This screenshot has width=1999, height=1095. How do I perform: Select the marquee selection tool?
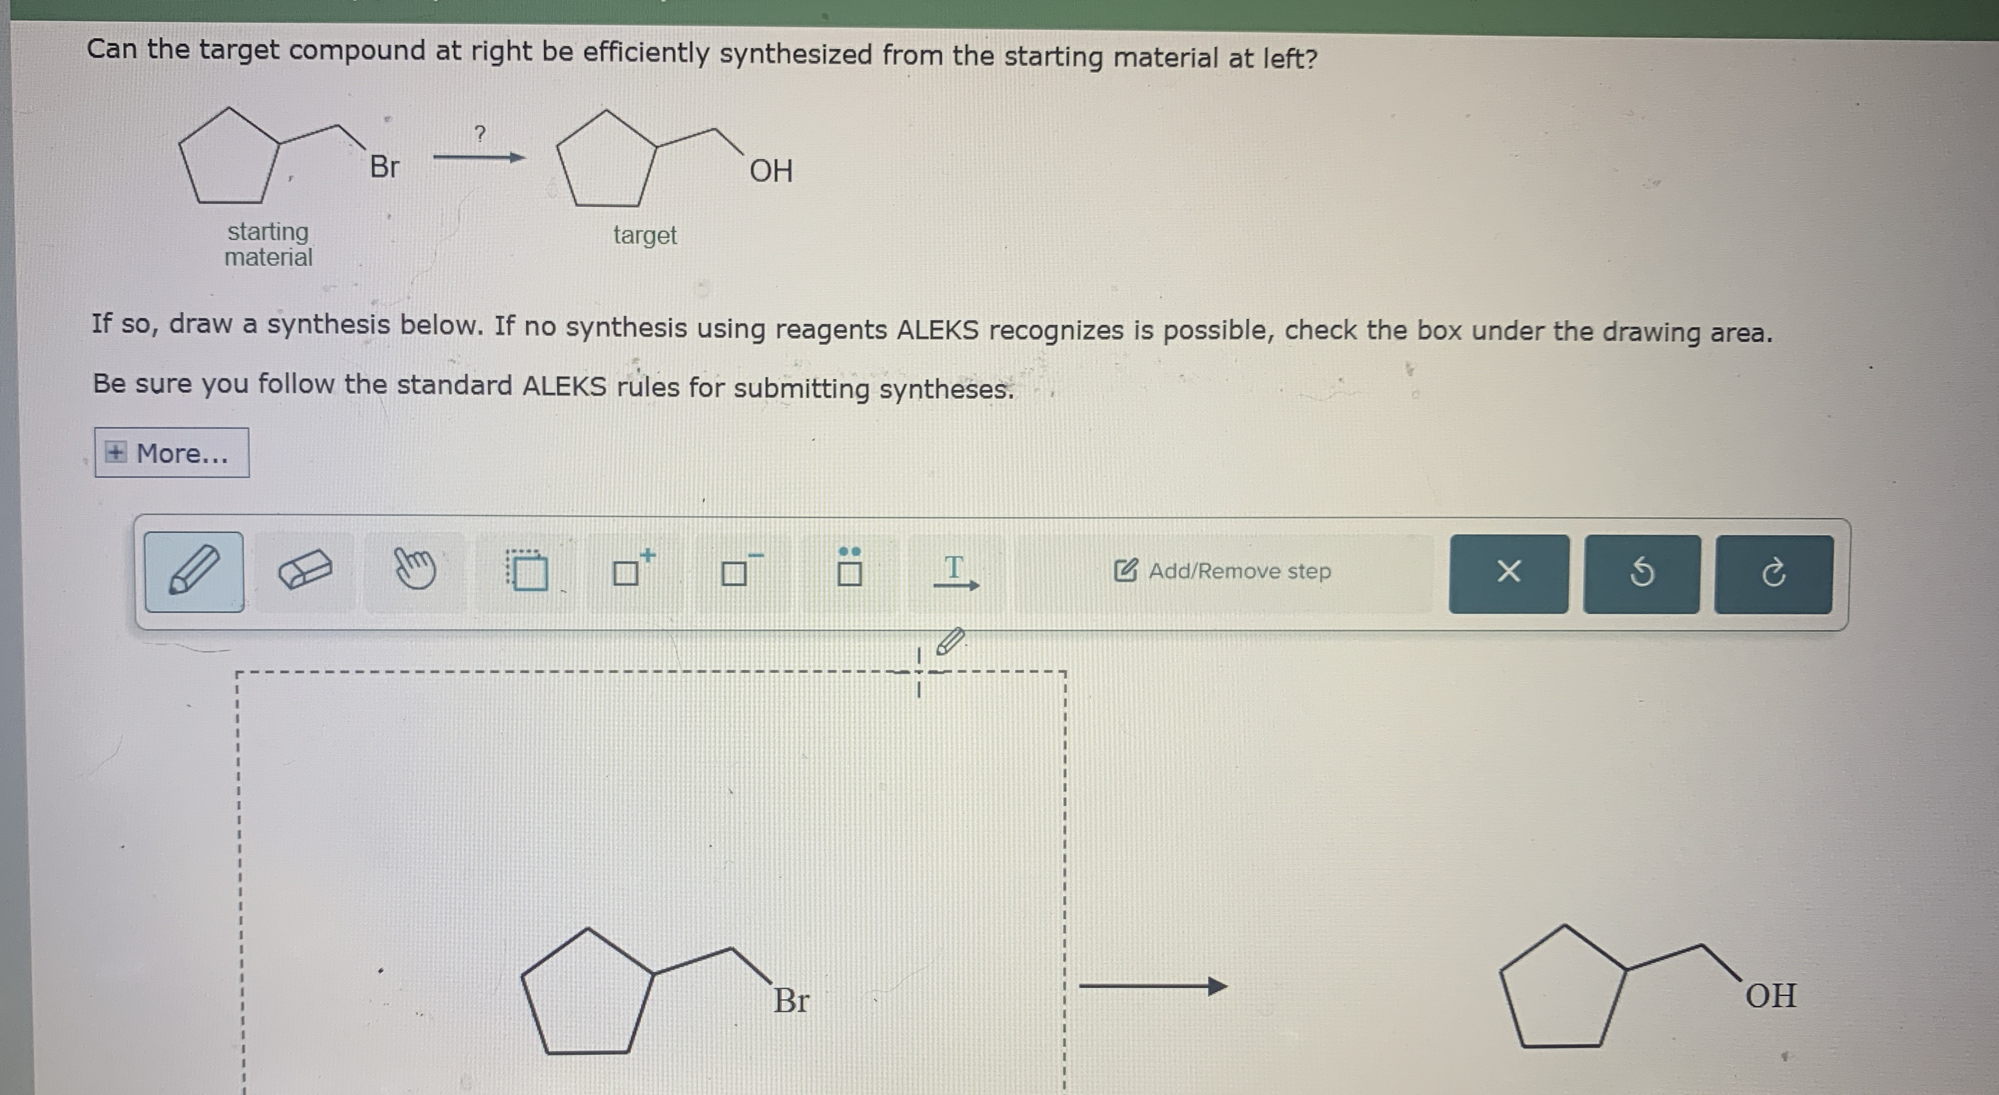527,571
